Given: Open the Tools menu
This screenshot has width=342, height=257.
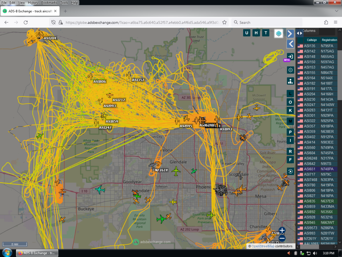Looking at the screenshot, I should tap(64, 3).
